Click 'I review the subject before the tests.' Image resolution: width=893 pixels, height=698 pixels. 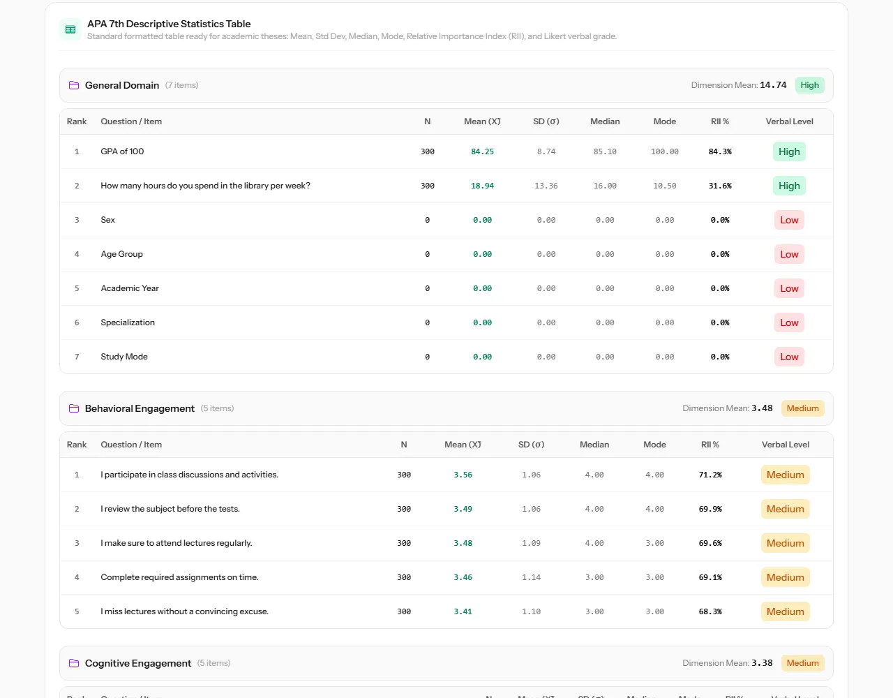[x=170, y=509]
